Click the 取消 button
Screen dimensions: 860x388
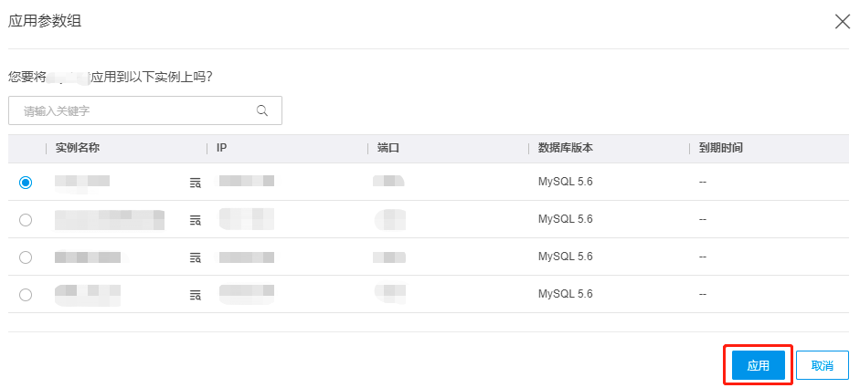click(822, 366)
